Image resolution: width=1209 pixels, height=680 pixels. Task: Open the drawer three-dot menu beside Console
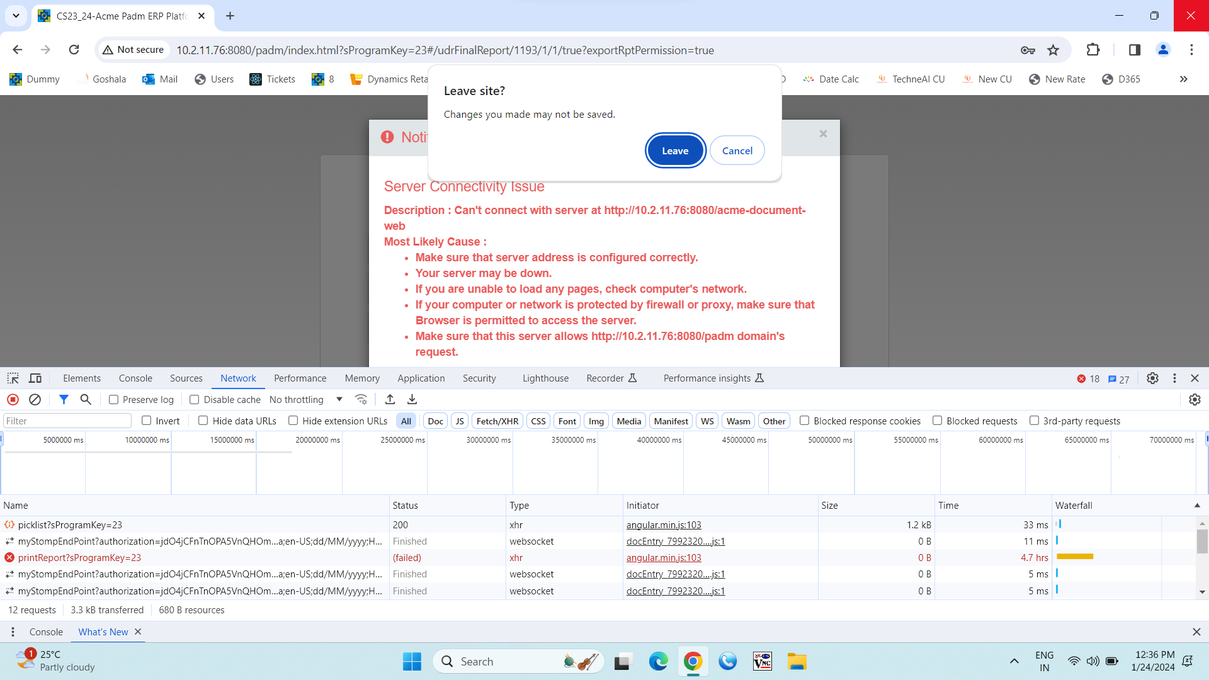[13, 632]
